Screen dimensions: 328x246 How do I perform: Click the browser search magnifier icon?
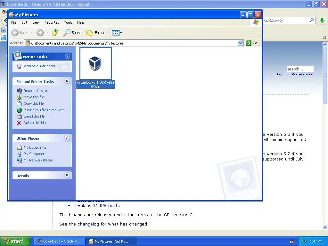(311, 20)
